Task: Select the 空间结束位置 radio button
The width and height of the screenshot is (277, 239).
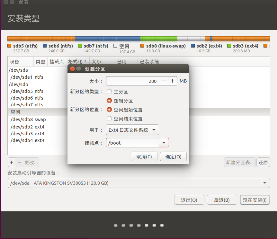Action: point(109,119)
